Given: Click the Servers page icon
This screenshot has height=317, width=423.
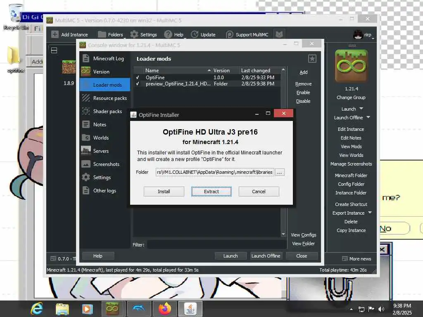Looking at the screenshot, I should point(86,151).
